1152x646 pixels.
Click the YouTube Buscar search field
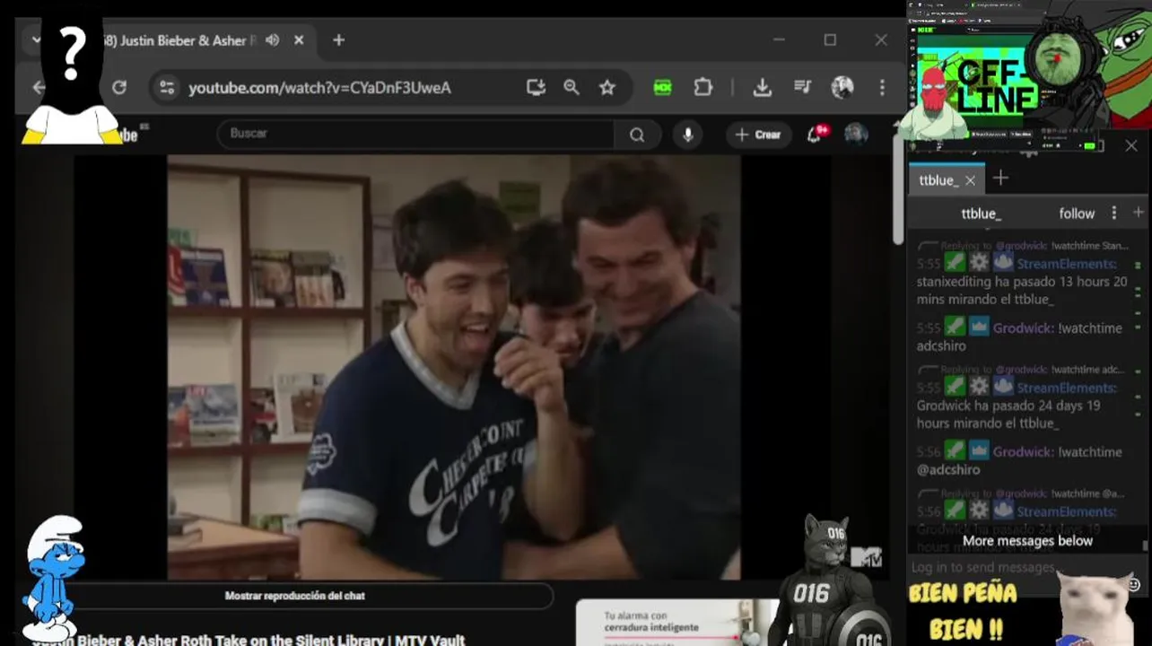[x=415, y=134]
